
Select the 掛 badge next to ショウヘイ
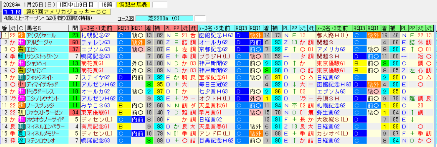coord(21,63)
